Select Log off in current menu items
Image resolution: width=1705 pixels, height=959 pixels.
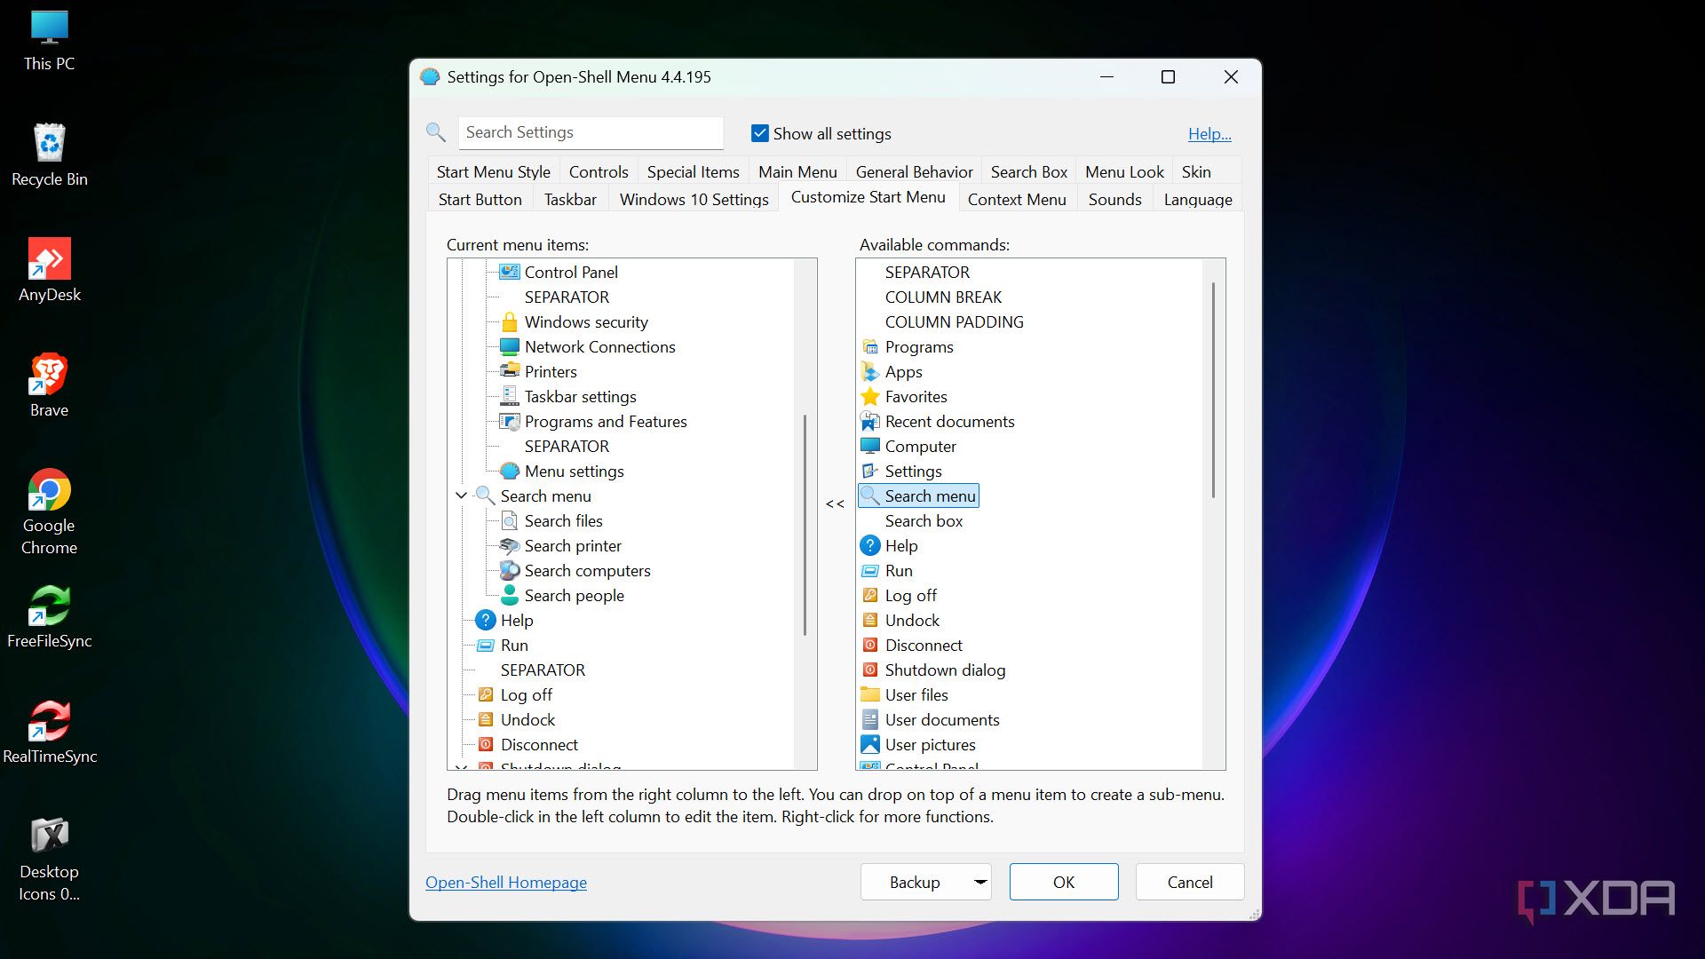point(526,694)
